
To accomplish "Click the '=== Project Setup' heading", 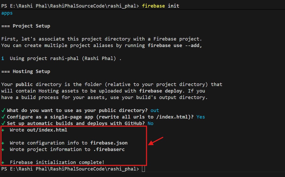I will point(26,26).
